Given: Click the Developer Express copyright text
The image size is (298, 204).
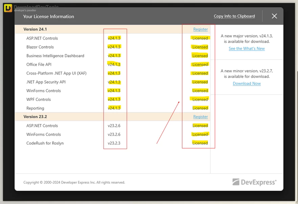Looking at the screenshot, I should [74, 182].
